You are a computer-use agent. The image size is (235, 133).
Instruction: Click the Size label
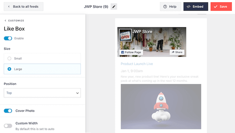(x=7, y=49)
